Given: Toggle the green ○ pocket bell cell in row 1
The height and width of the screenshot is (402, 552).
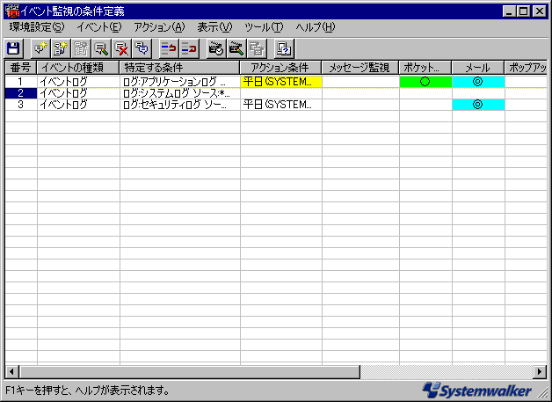Looking at the screenshot, I should 425,82.
